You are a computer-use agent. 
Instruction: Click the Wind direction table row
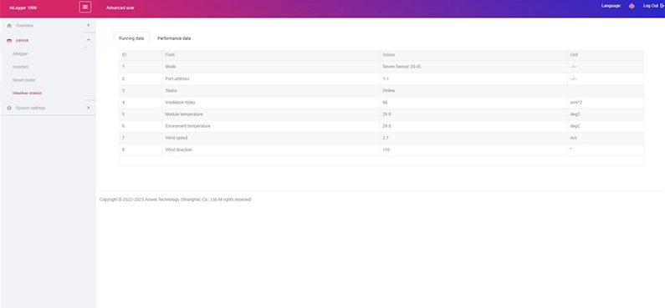pyautogui.click(x=381, y=150)
